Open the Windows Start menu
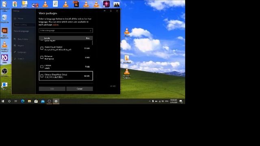Viewport: 260px width, 146px height. (x=3, y=101)
